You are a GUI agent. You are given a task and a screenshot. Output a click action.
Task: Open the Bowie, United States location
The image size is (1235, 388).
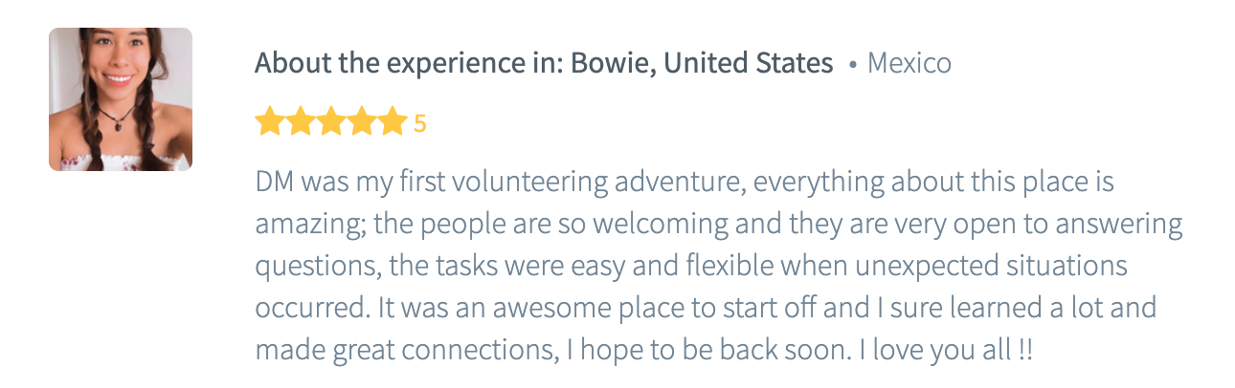click(x=701, y=64)
